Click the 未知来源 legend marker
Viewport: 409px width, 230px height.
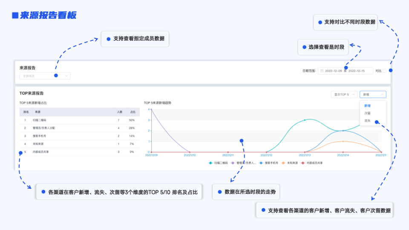(x=283, y=163)
